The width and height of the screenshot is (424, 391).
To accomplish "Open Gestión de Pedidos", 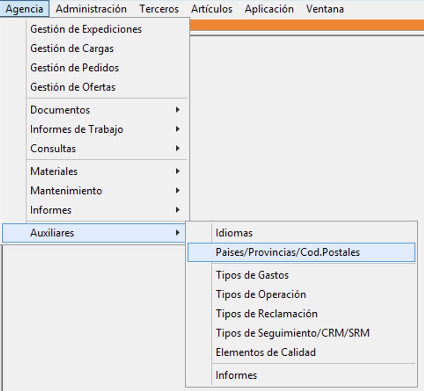I will (75, 68).
